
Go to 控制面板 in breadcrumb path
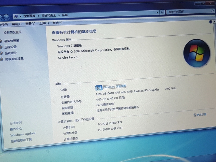pyautogui.click(x=29, y=16)
